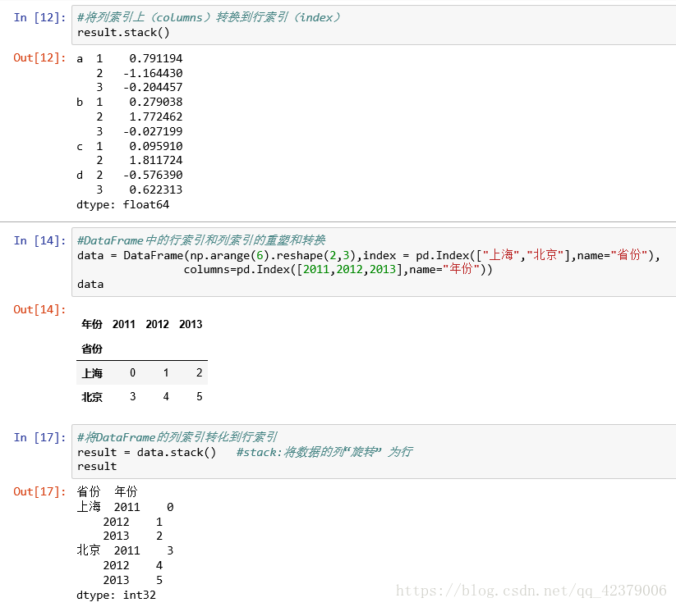Click the In [17] code cell editor
The height and width of the screenshot is (607, 676).
click(374, 452)
